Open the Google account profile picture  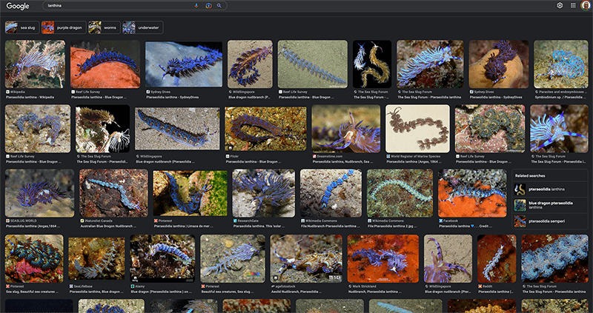click(x=586, y=6)
